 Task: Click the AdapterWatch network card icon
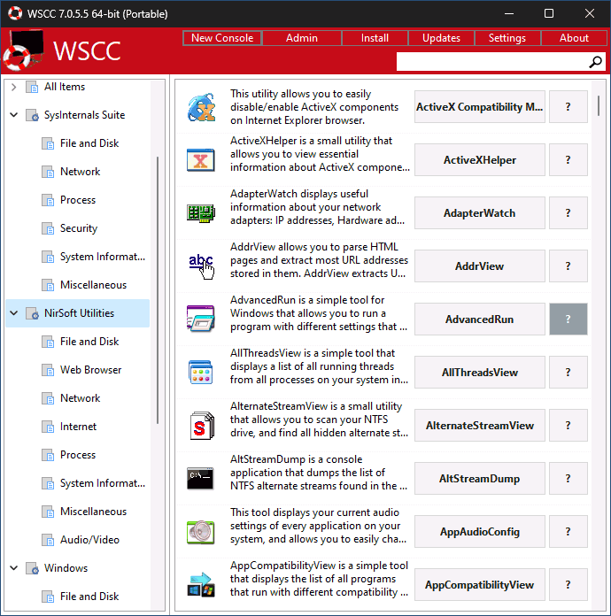pyautogui.click(x=201, y=213)
